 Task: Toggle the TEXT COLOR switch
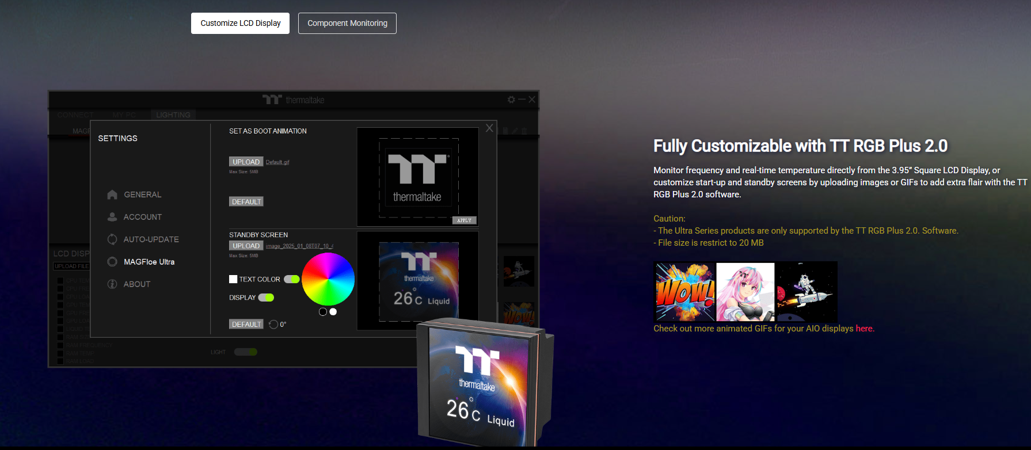[x=292, y=279]
